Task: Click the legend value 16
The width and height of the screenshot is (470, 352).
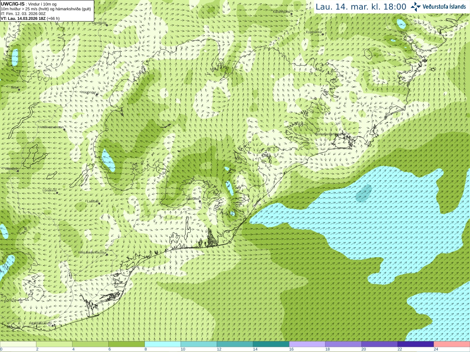Action: coord(291,349)
